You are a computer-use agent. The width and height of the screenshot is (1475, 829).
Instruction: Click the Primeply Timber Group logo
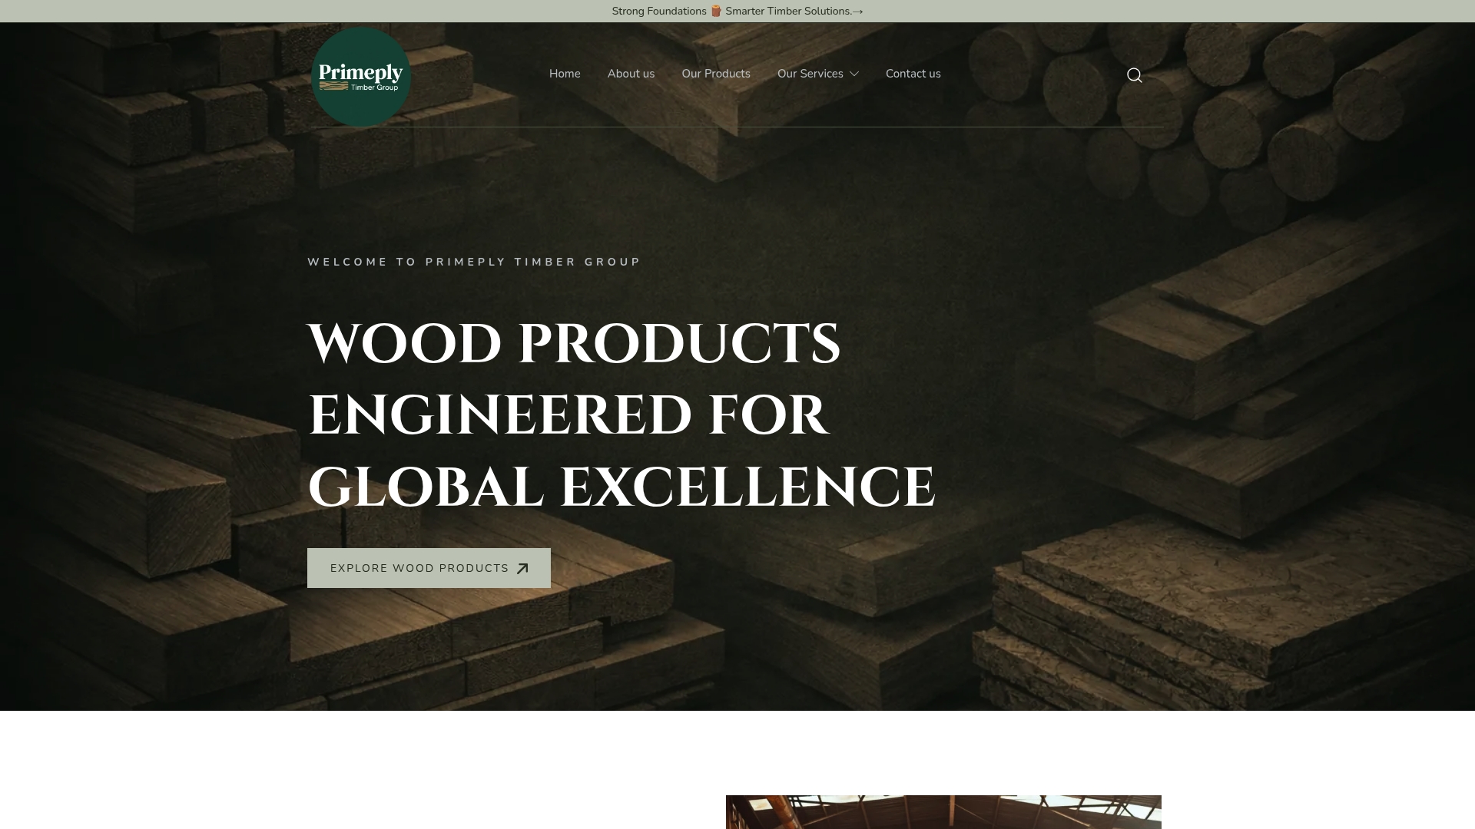(x=361, y=77)
